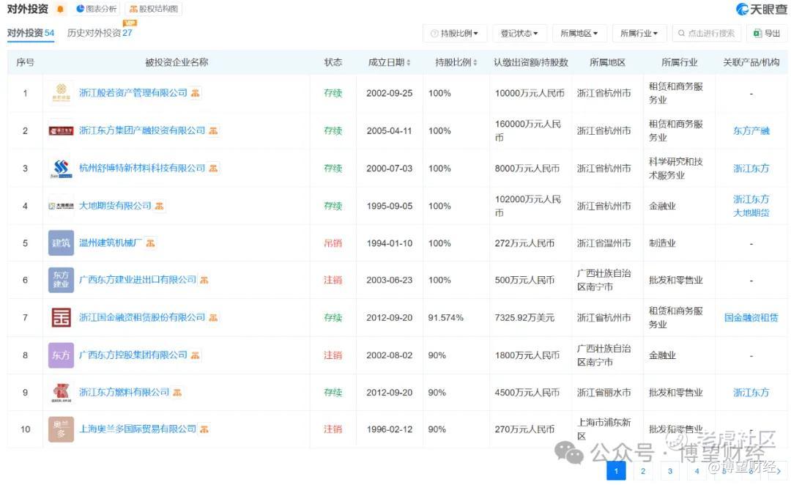Open 股权结构图 equity structure chart
This screenshot has height=485, width=791.
pos(154,9)
